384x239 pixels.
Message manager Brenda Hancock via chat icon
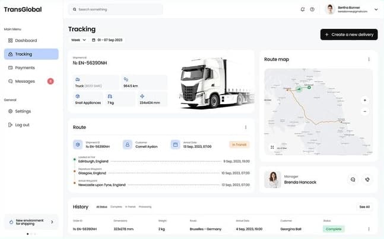(x=353, y=179)
